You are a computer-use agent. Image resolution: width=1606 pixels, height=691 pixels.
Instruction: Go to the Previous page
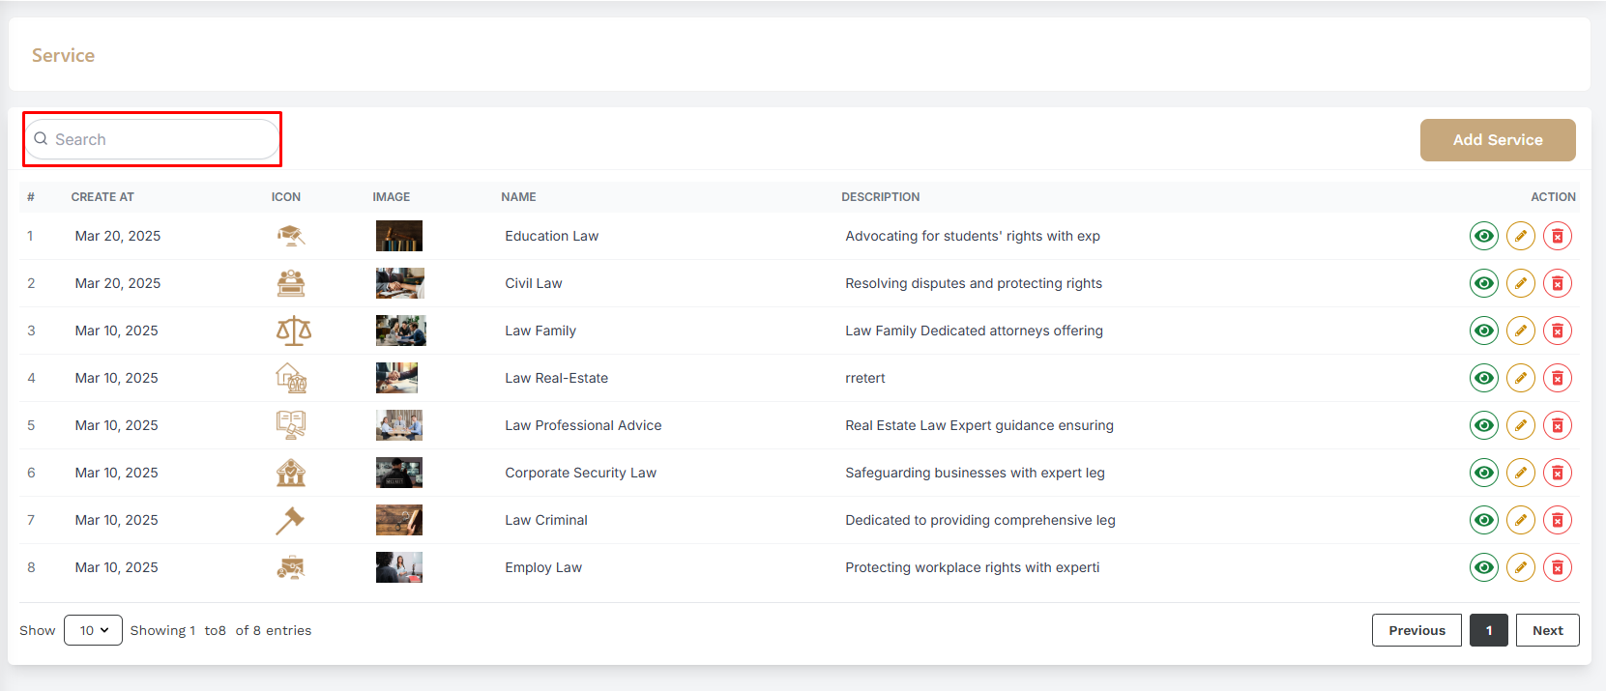coord(1416,630)
